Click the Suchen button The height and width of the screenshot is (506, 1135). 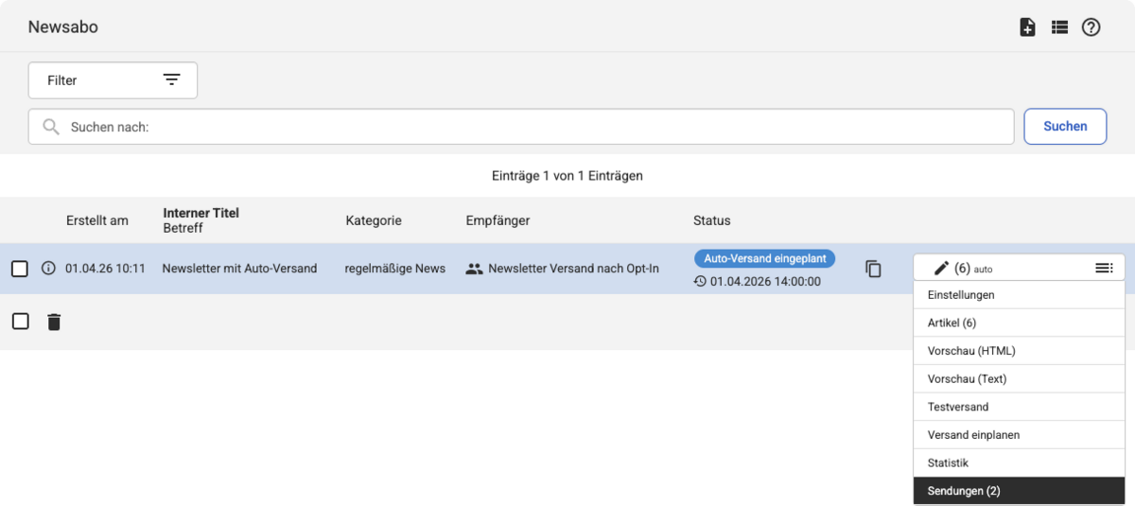(1065, 126)
